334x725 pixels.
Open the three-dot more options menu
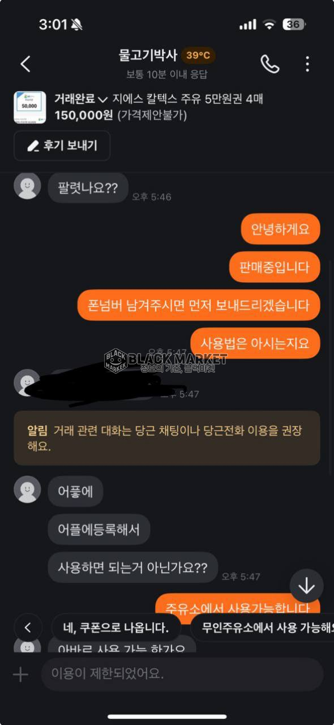[307, 64]
